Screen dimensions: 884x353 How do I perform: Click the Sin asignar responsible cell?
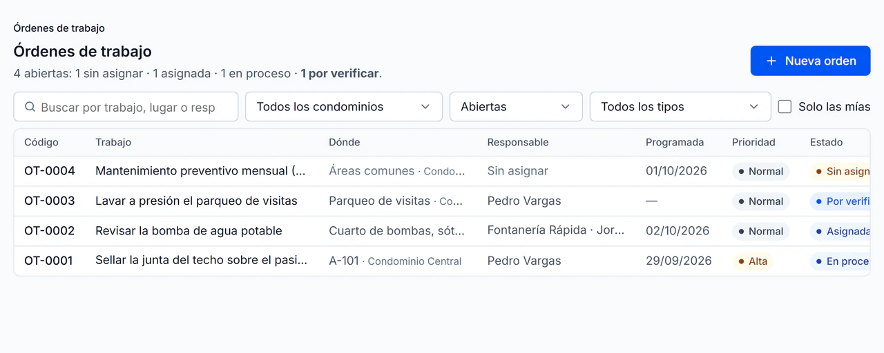coord(518,171)
